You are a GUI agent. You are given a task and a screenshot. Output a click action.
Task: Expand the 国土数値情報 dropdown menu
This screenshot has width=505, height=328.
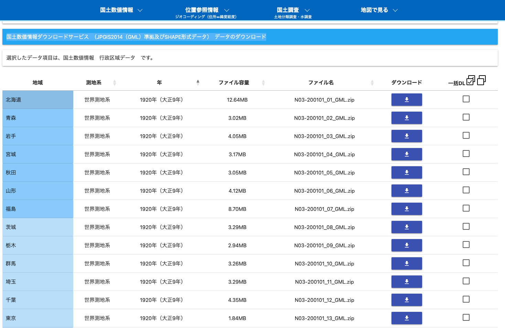tap(121, 10)
